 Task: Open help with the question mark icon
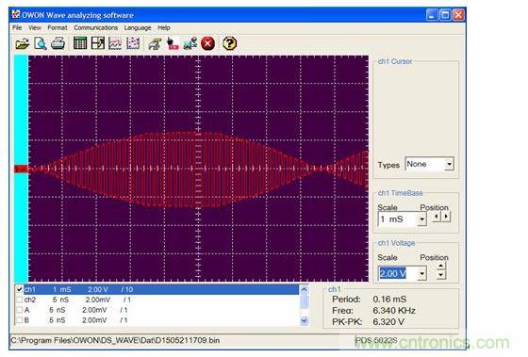(230, 43)
